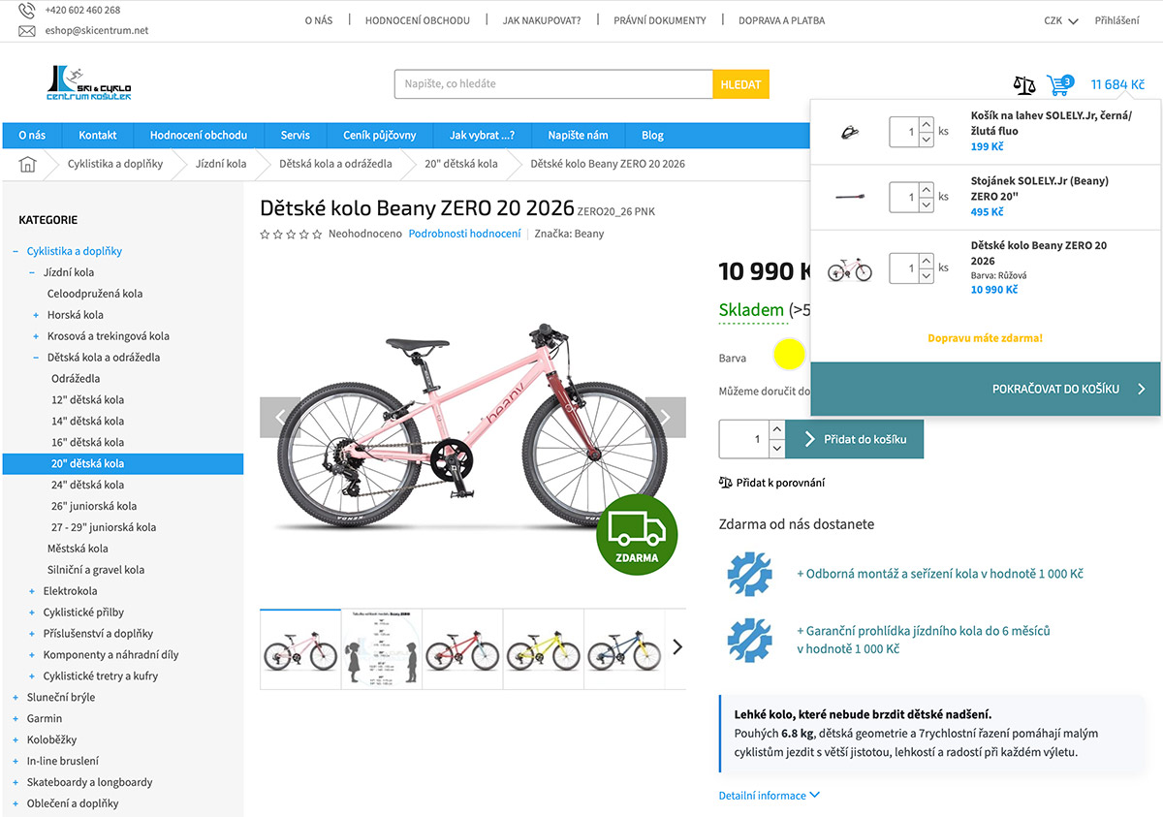The height and width of the screenshot is (817, 1163).
Task: Click the email envelope icon
Action: pyautogui.click(x=27, y=31)
